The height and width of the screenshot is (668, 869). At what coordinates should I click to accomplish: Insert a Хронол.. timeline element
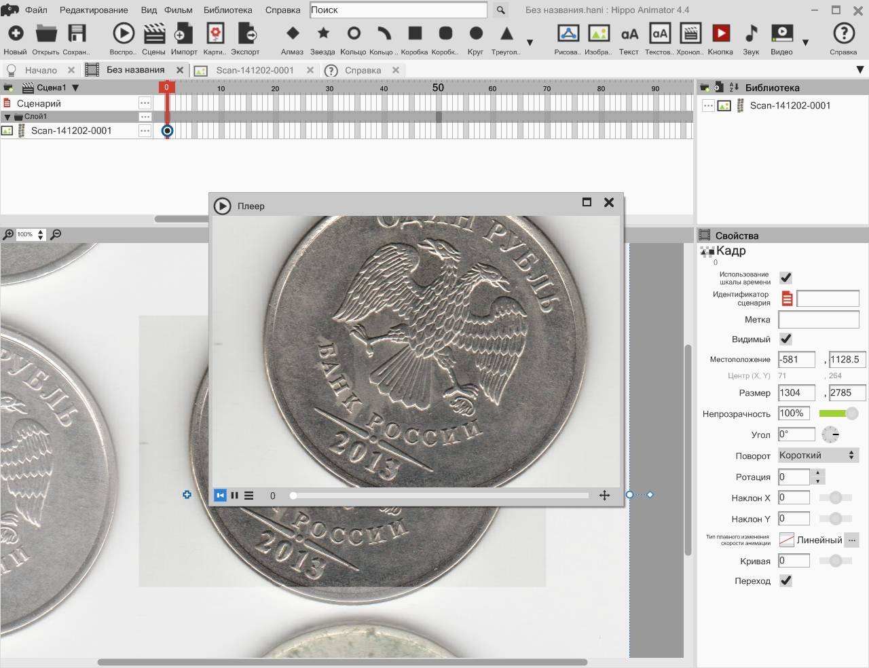pyautogui.click(x=690, y=33)
